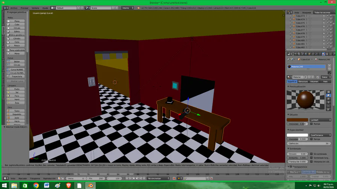Toggle visibility eye of Cube.476
The image size is (337, 189).
tap(324, 27)
